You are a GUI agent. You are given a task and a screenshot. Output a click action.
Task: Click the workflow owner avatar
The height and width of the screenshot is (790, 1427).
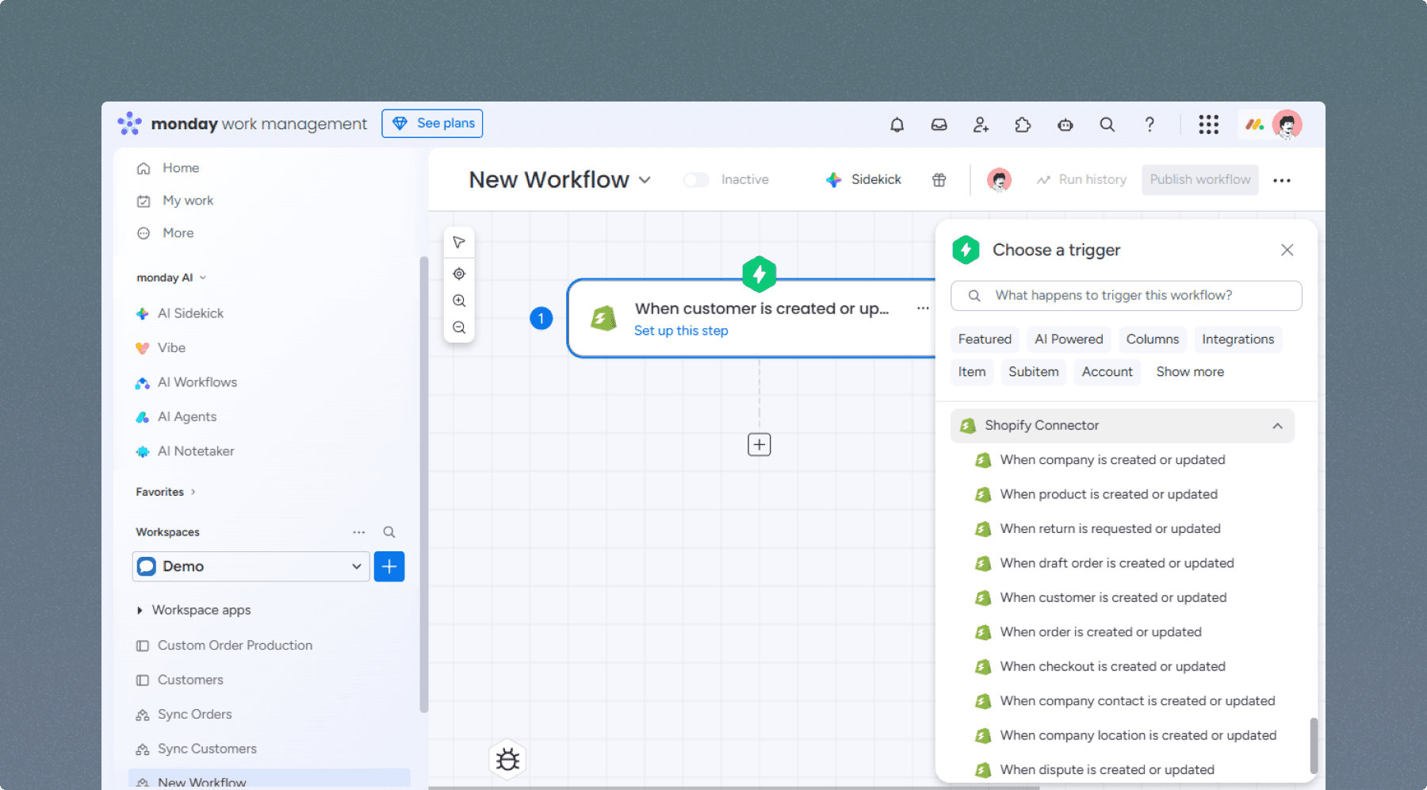point(999,180)
